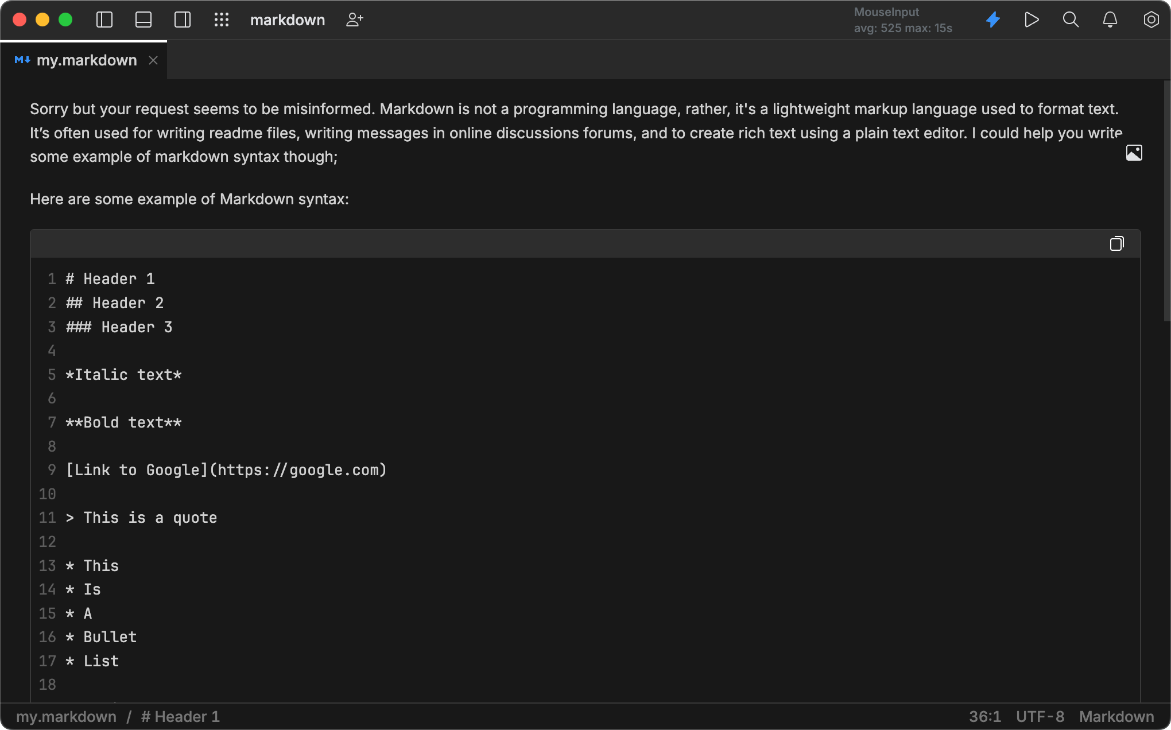The image size is (1171, 730).
Task: Click the run arrow icon in the titlebar
Action: click(1032, 20)
